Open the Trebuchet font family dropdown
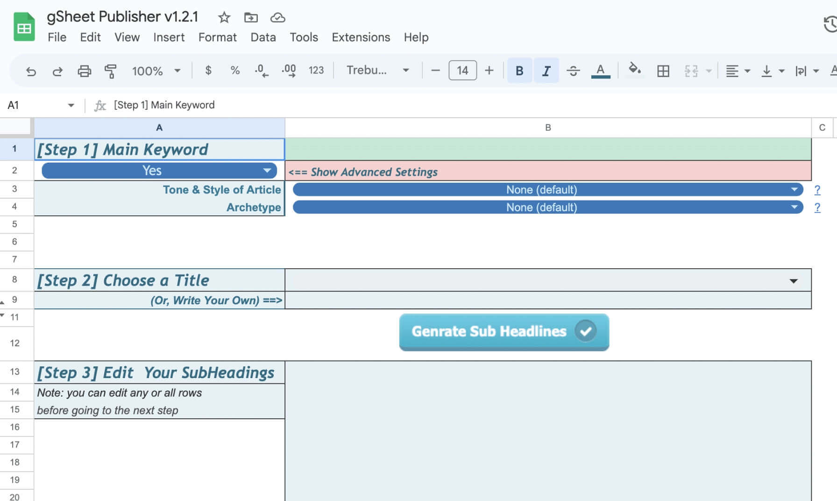The height and width of the screenshot is (501, 837). (x=377, y=71)
